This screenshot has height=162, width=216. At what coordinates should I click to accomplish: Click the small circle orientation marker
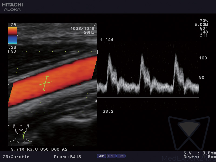tap(95, 25)
